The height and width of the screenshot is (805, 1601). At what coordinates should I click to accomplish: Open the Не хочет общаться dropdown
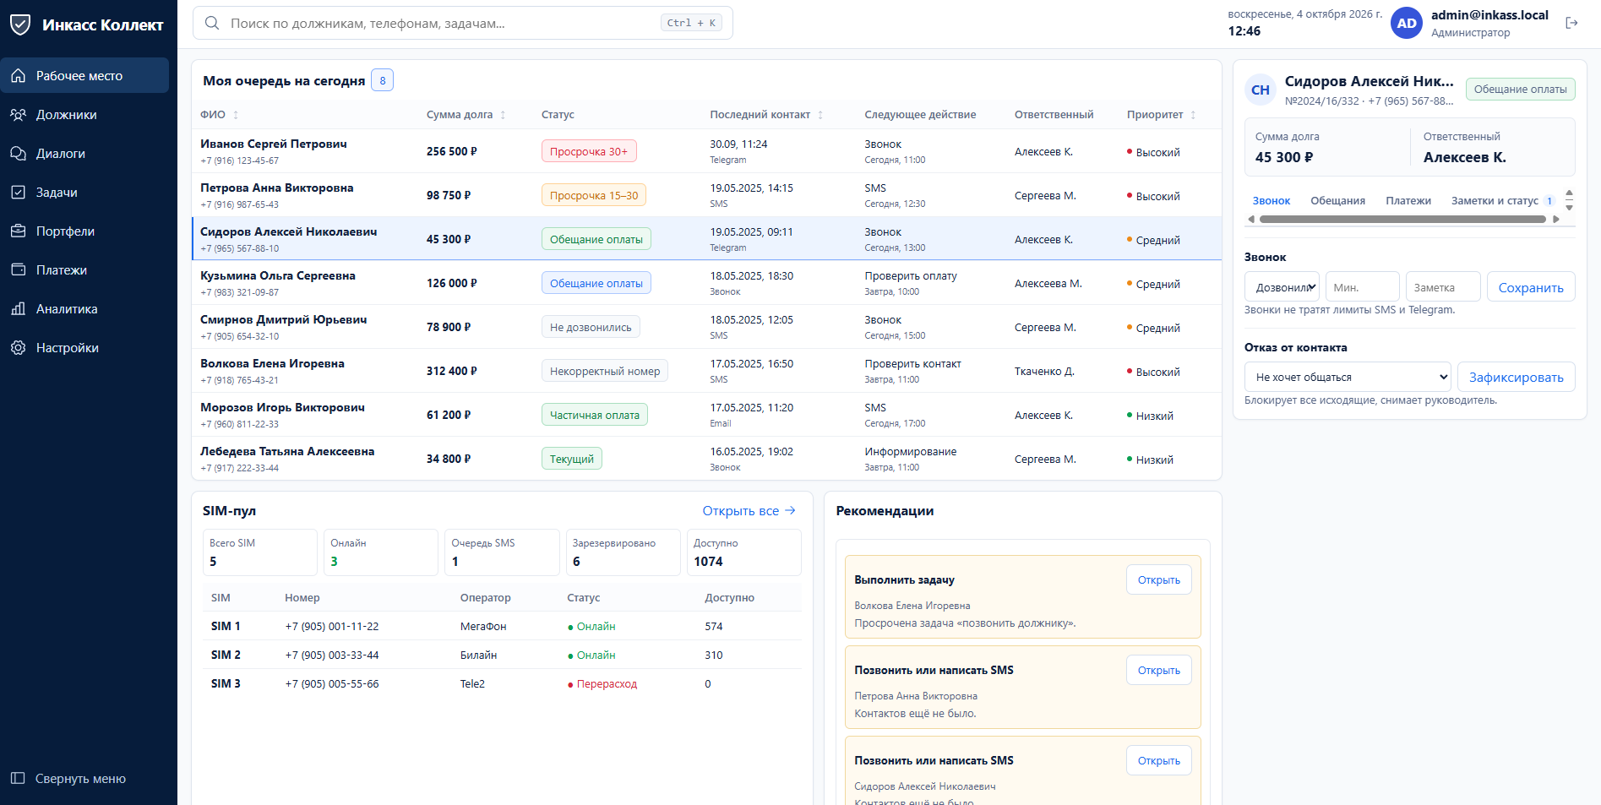tap(1348, 377)
